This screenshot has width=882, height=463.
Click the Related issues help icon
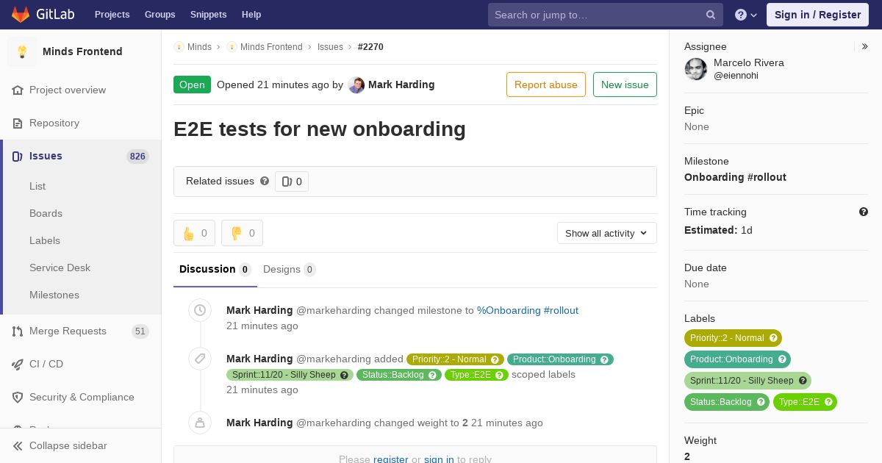tap(265, 181)
